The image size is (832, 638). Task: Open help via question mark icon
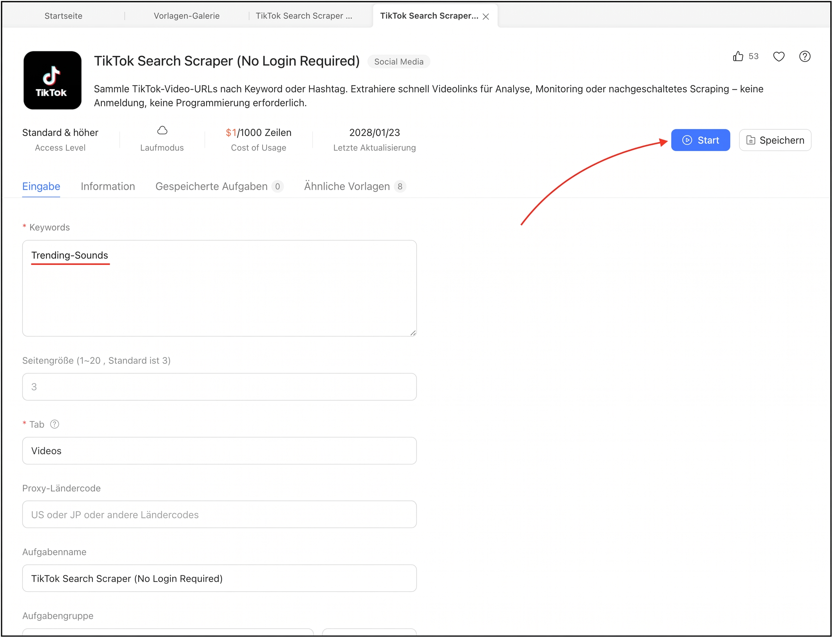(805, 57)
